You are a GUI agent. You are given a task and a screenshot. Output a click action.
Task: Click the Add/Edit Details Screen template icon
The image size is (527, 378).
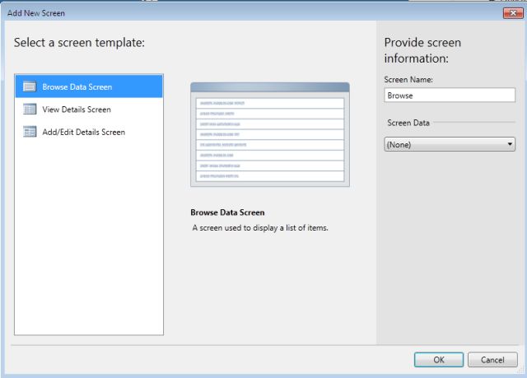(30, 132)
